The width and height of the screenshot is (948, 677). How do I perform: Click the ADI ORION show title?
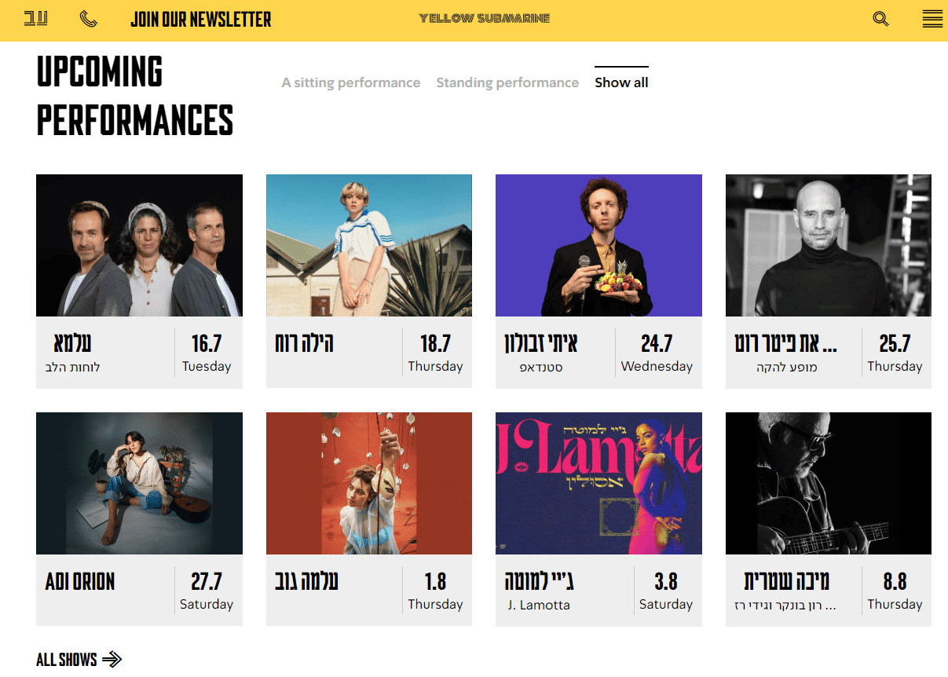[80, 582]
